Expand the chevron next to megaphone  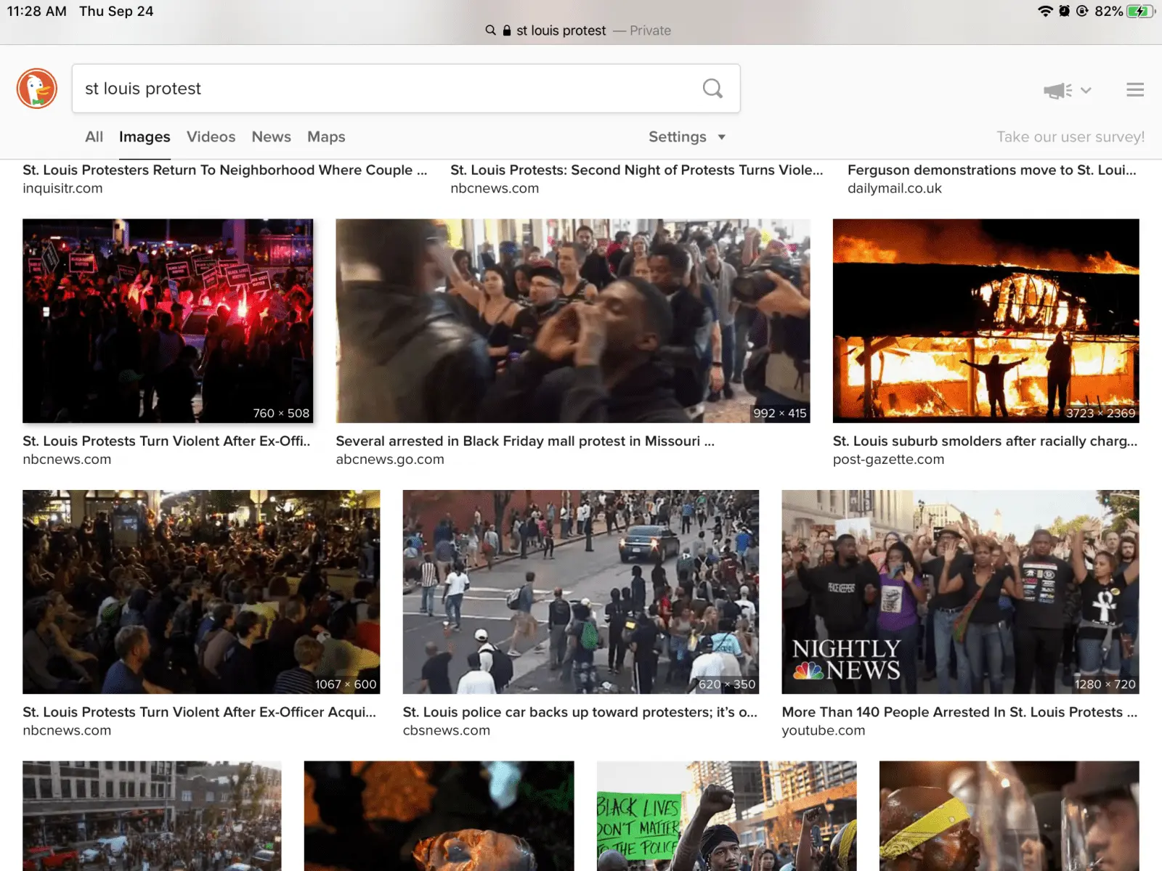coord(1086,91)
